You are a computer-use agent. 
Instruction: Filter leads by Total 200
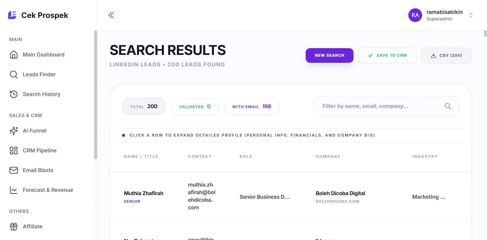tap(144, 106)
